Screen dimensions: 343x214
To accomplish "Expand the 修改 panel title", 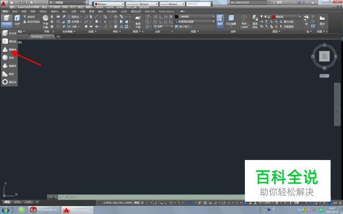I will 116,32.
